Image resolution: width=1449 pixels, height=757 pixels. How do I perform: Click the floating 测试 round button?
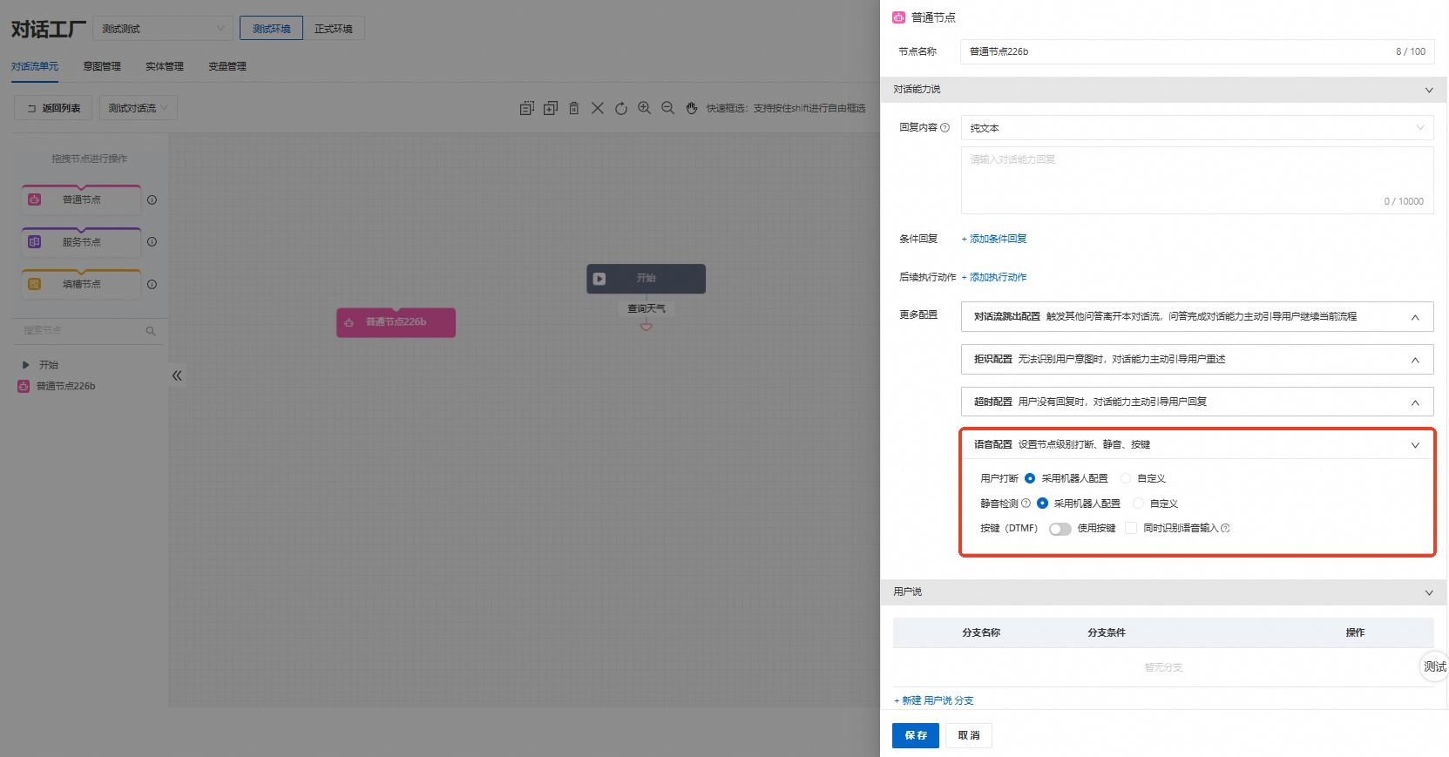point(1434,666)
